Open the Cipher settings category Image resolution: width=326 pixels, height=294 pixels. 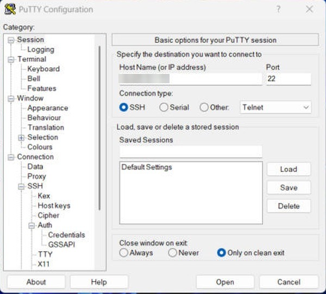coord(48,215)
